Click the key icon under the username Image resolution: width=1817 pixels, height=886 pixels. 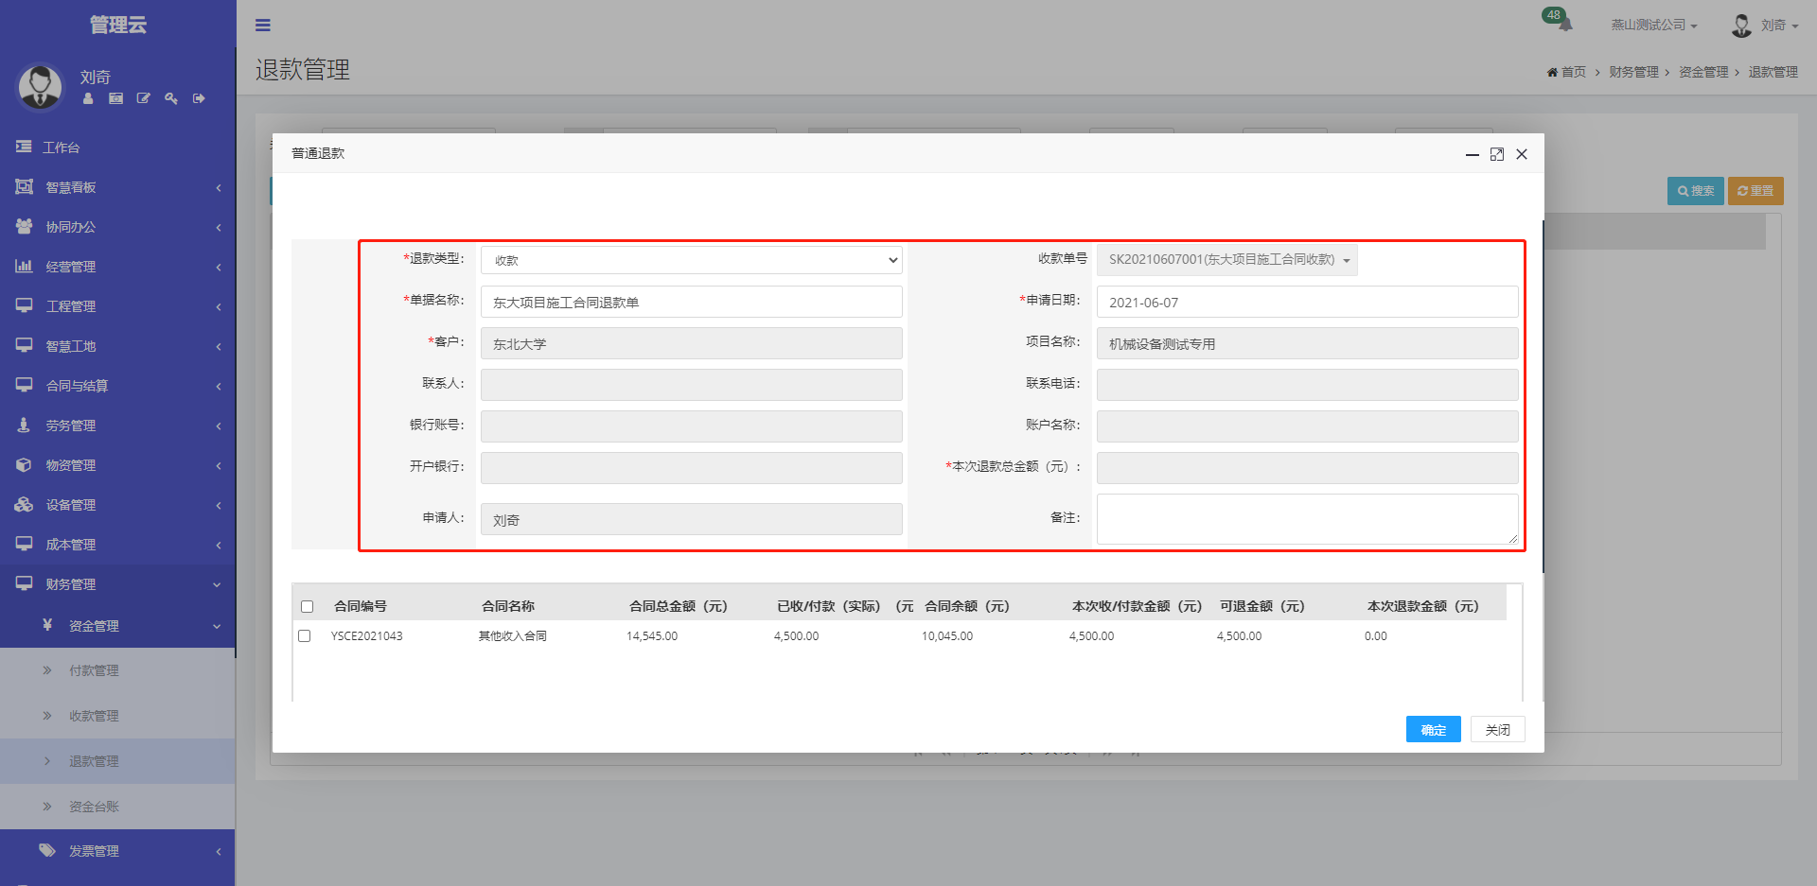[171, 98]
